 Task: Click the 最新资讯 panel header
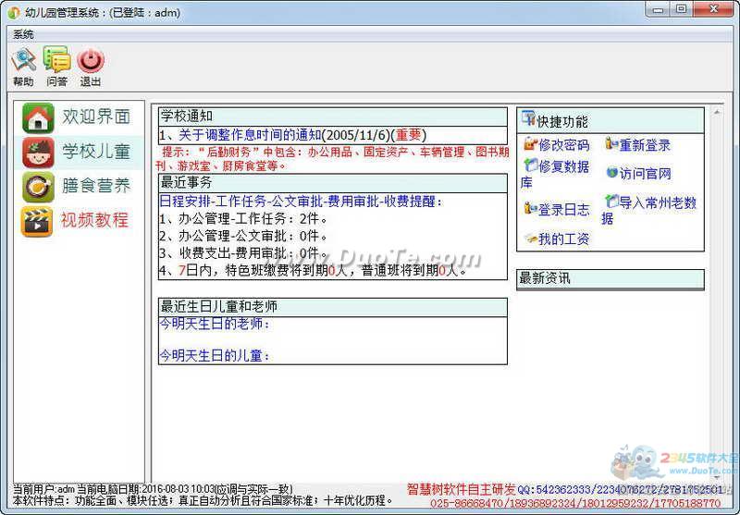tap(610, 278)
